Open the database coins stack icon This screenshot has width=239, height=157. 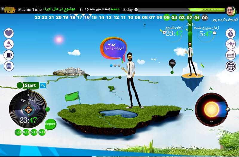[x=9, y=66]
